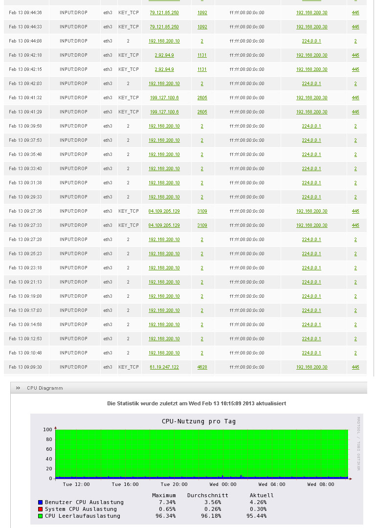Click source port 3109 in 09:27:33 row

[x=202, y=225]
